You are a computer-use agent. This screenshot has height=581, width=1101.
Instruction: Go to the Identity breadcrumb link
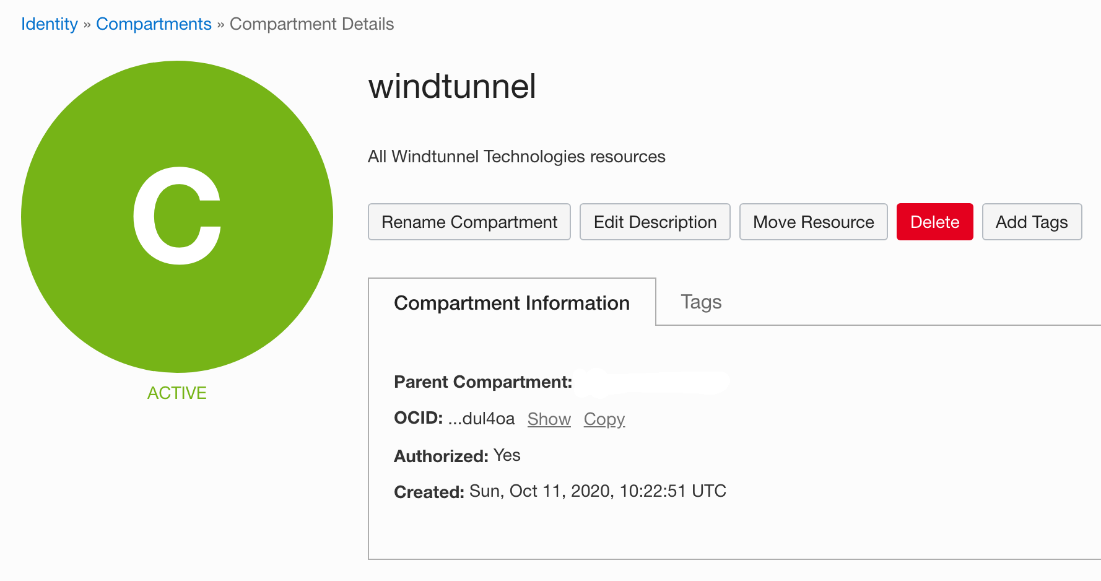(x=50, y=24)
